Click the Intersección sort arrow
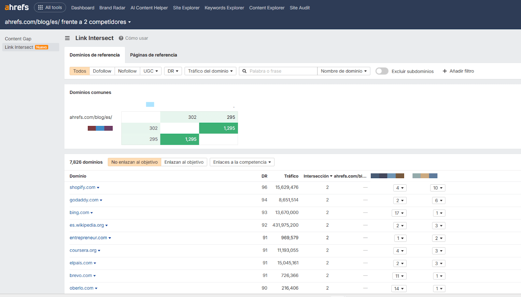The width and height of the screenshot is (521, 297). [331, 176]
